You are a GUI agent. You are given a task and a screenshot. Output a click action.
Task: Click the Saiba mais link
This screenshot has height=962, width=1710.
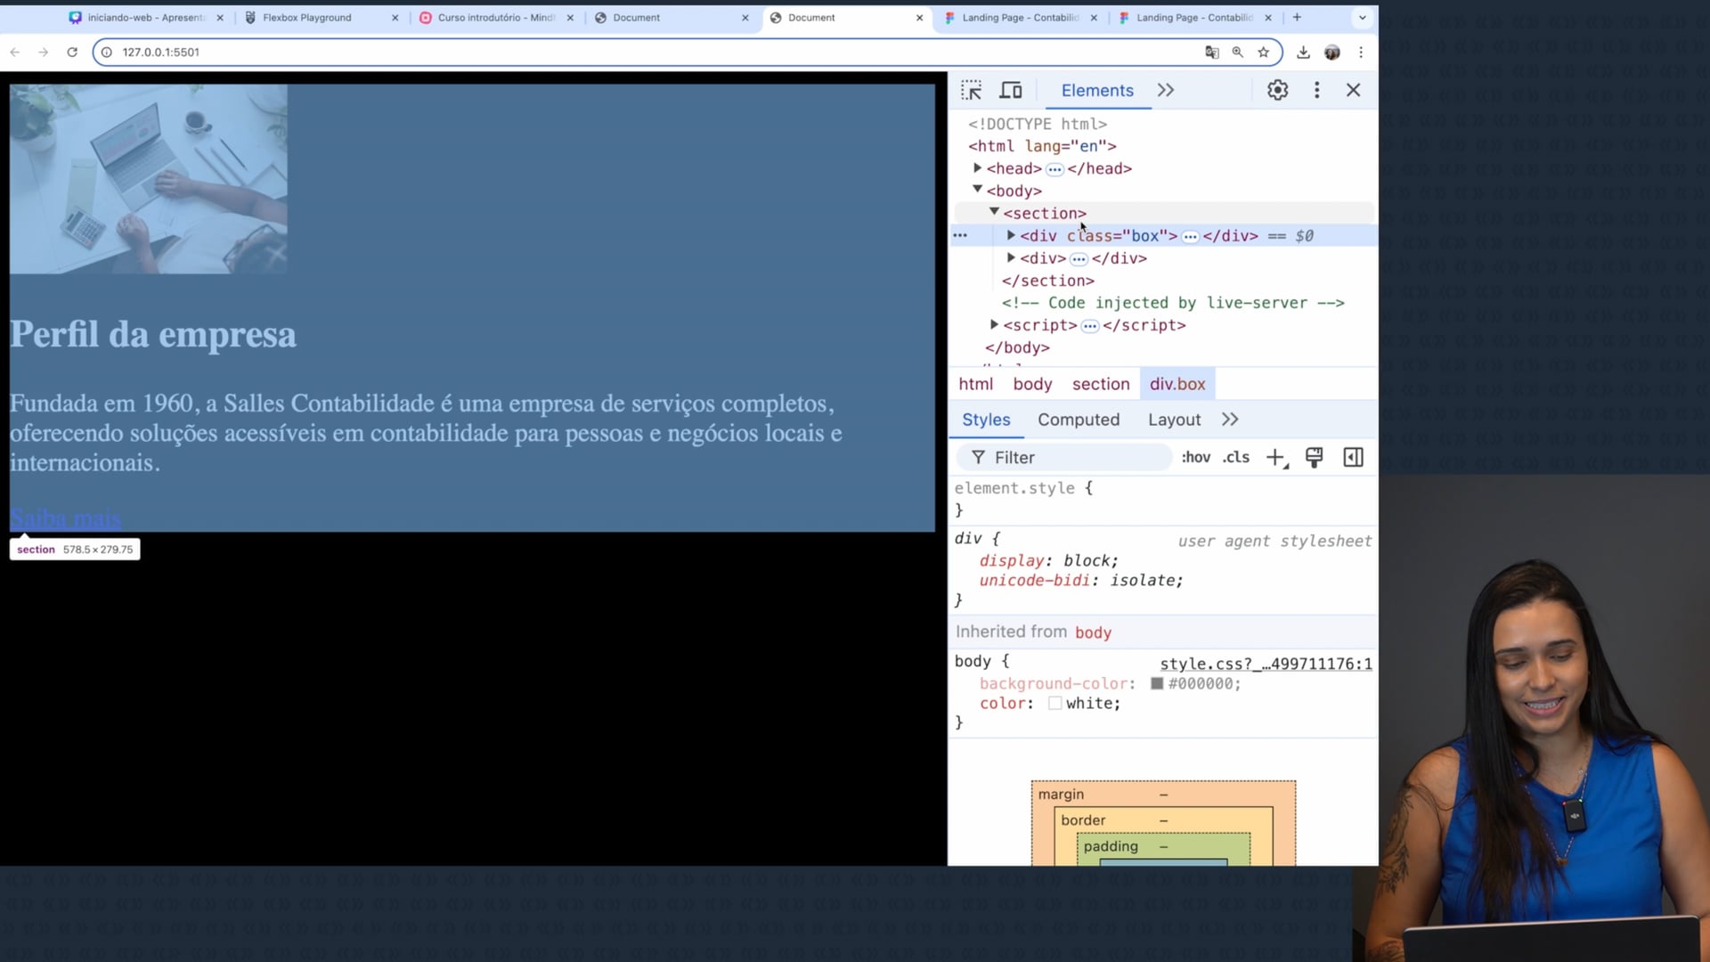65,518
